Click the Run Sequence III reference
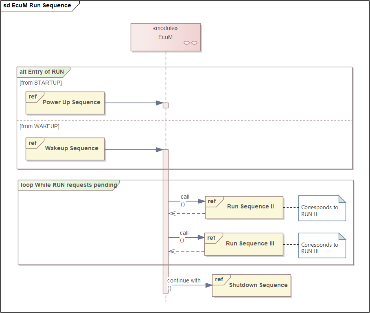The width and height of the screenshot is (370, 313). 244,244
